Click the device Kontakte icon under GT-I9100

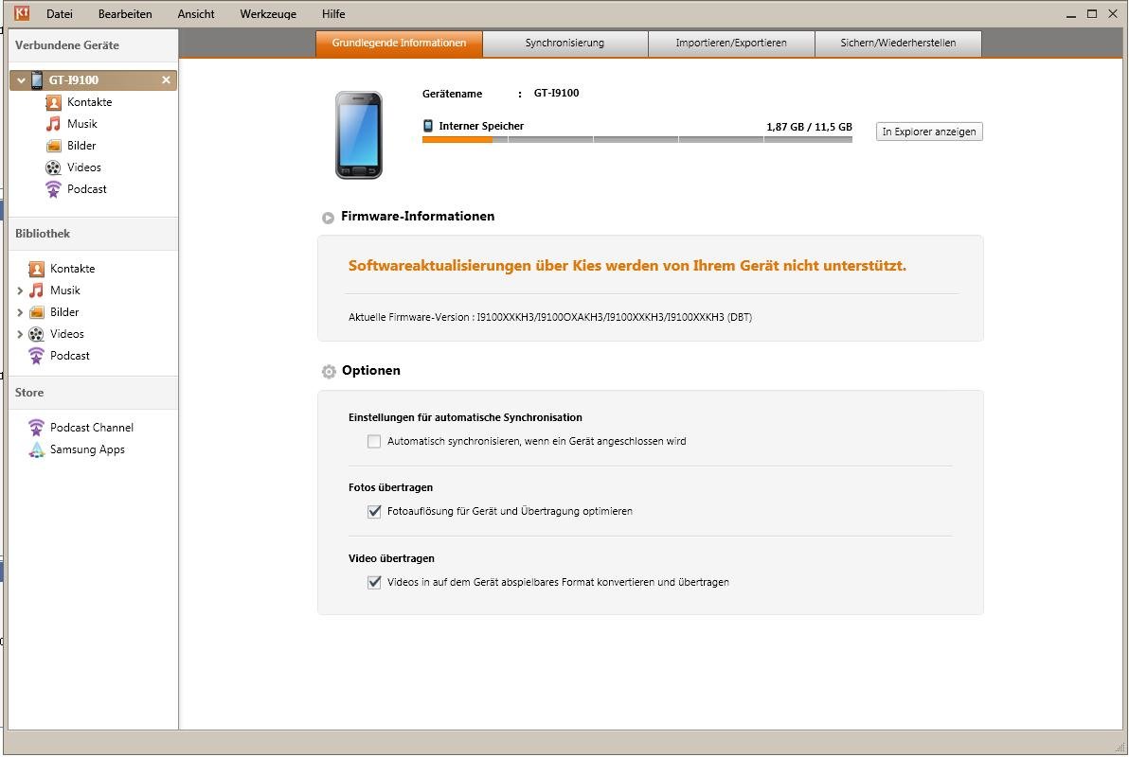coord(53,102)
